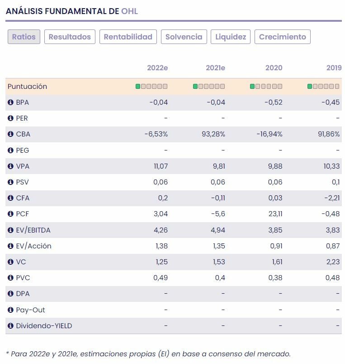Click the info icon beside PCF

click(10, 214)
